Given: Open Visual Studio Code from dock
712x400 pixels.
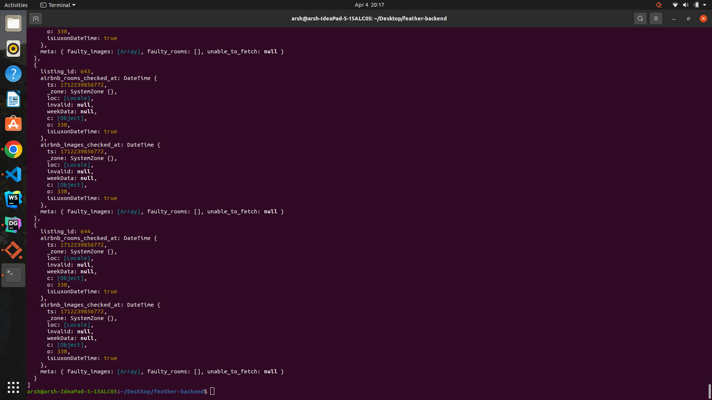Looking at the screenshot, I should (13, 174).
